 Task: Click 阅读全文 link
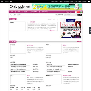point(52,31)
